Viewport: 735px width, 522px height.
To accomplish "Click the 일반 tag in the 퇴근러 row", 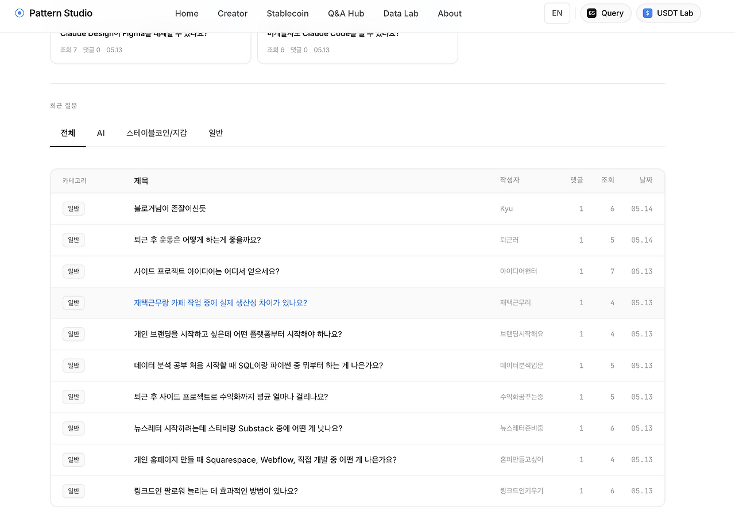I will coord(73,240).
